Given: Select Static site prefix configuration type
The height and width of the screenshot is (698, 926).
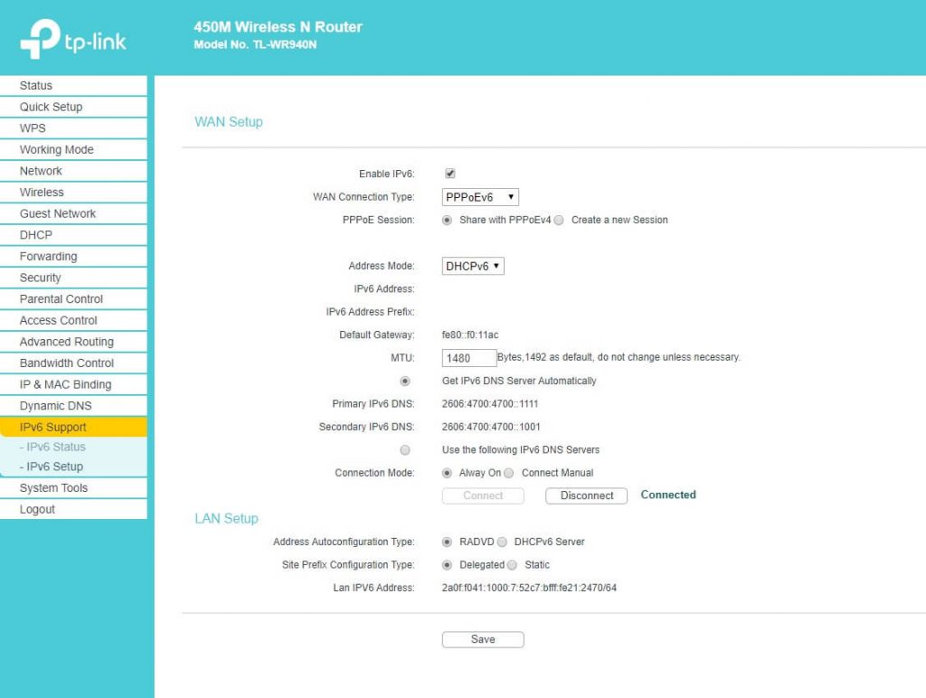Looking at the screenshot, I should tap(513, 564).
